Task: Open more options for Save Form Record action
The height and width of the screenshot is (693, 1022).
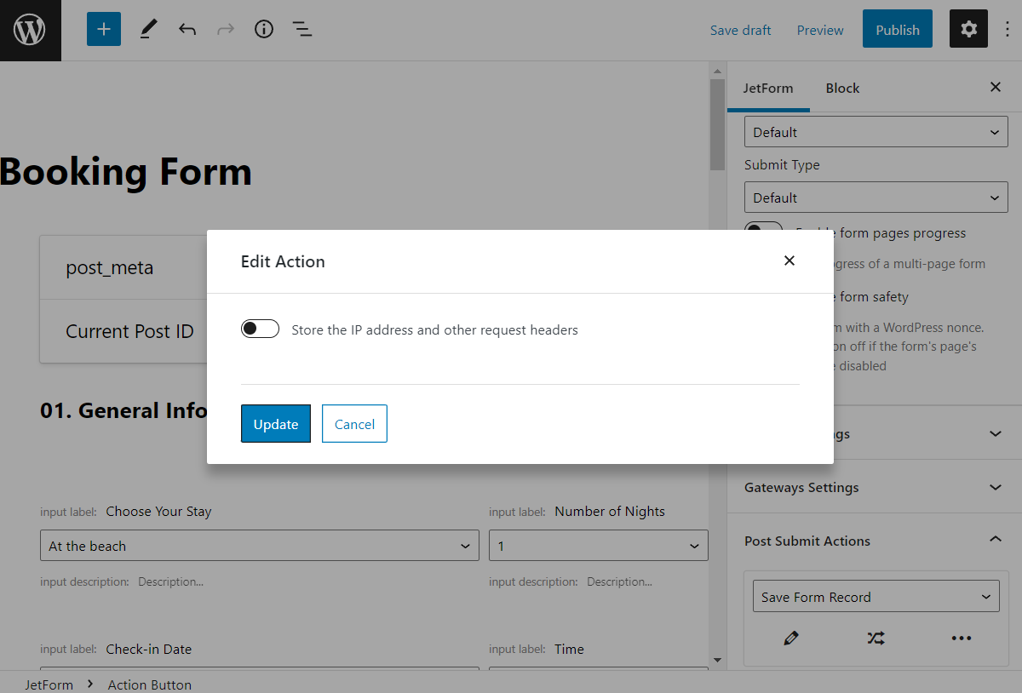Action: (962, 638)
